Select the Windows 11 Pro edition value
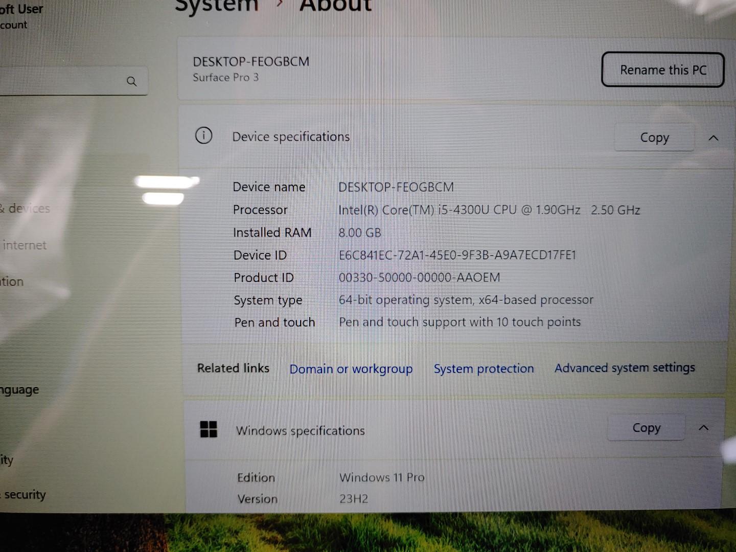736x552 pixels. click(x=382, y=477)
